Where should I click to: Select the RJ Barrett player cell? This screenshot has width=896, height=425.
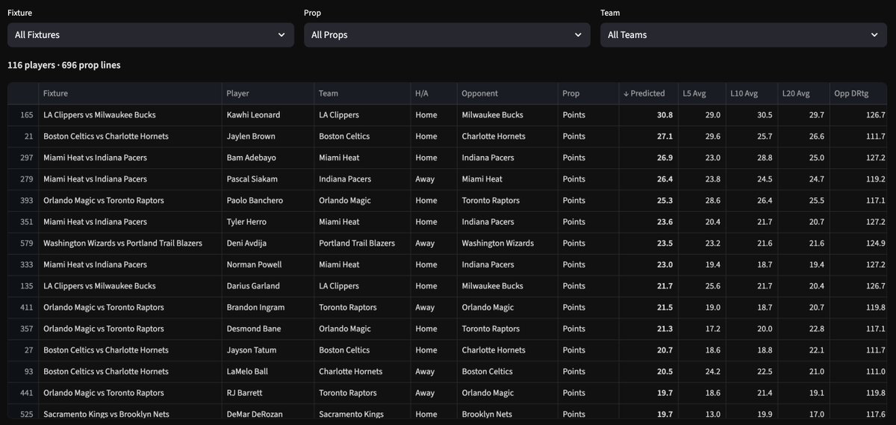coord(267,393)
